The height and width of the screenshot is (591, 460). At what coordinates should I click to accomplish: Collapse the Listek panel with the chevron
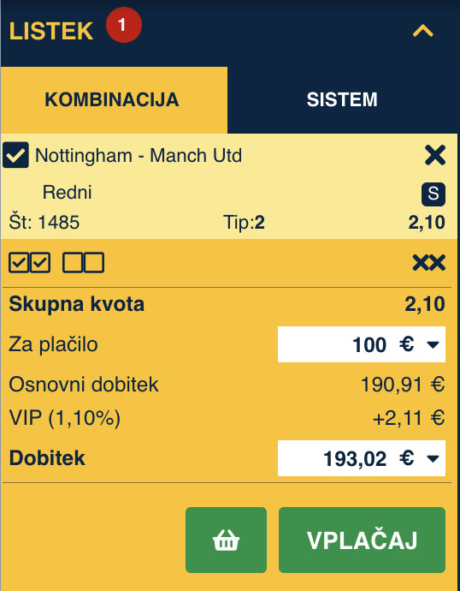(x=422, y=31)
